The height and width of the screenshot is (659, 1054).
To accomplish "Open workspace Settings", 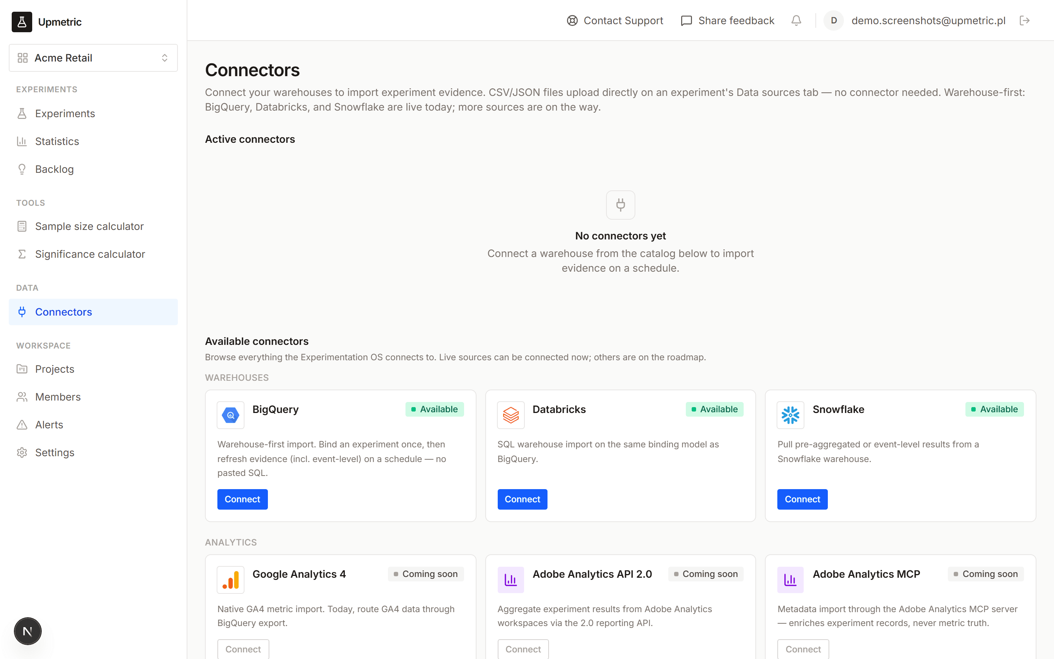I will [93, 453].
